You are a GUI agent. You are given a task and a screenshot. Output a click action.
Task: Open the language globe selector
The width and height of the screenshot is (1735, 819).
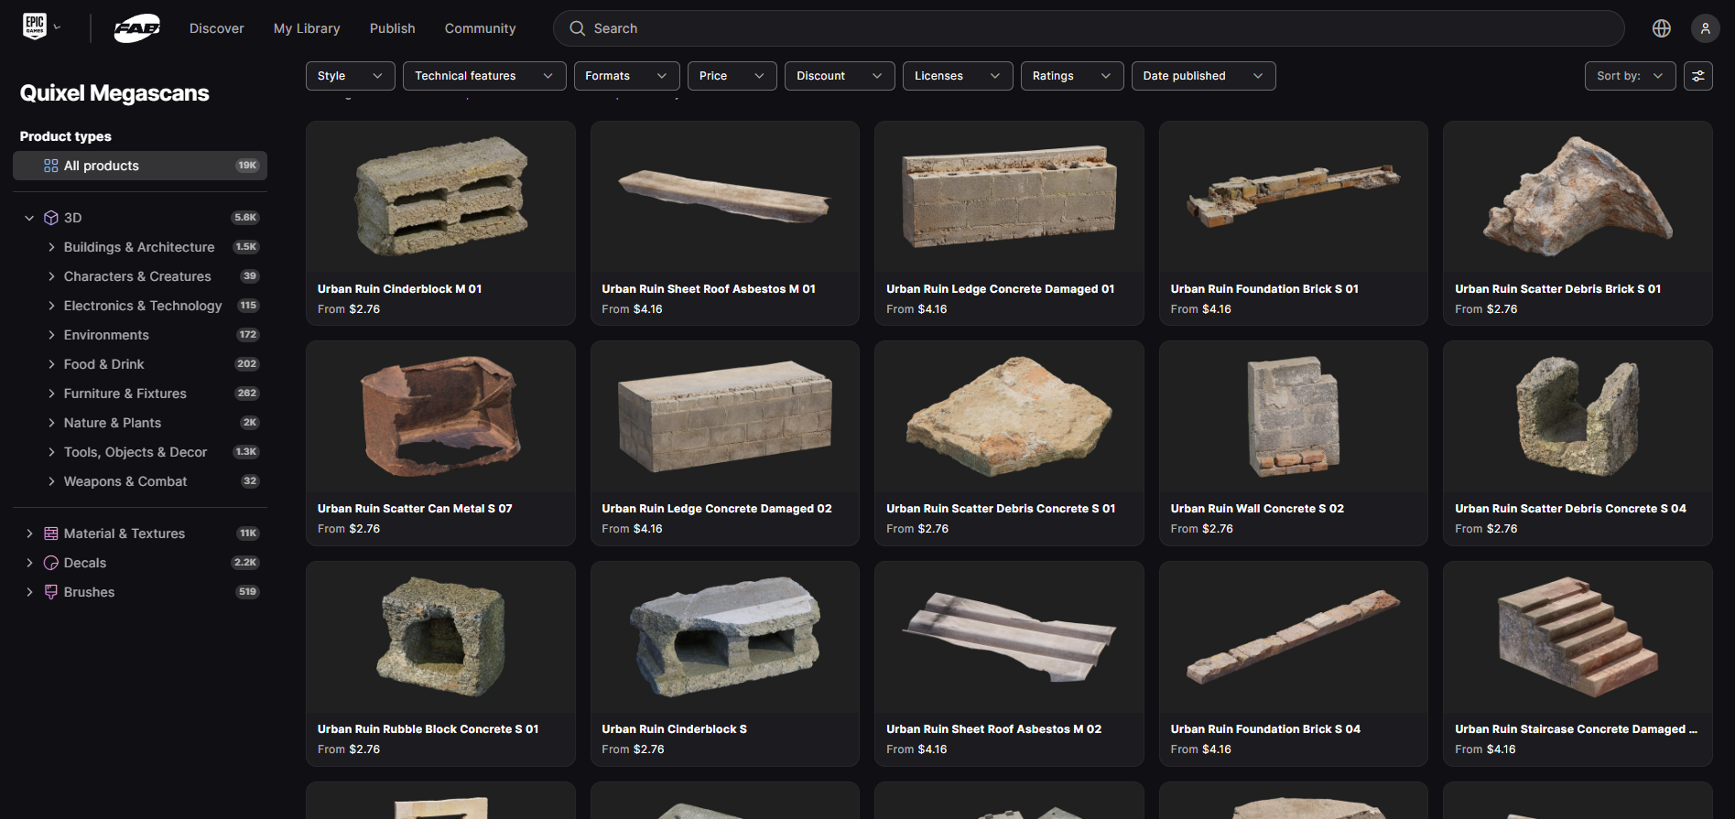click(1662, 28)
